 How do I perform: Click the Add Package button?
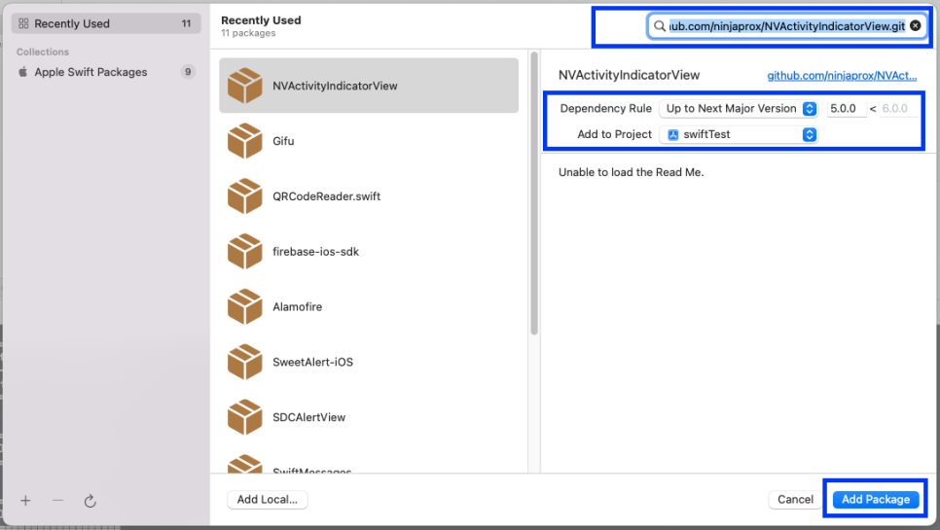(875, 500)
